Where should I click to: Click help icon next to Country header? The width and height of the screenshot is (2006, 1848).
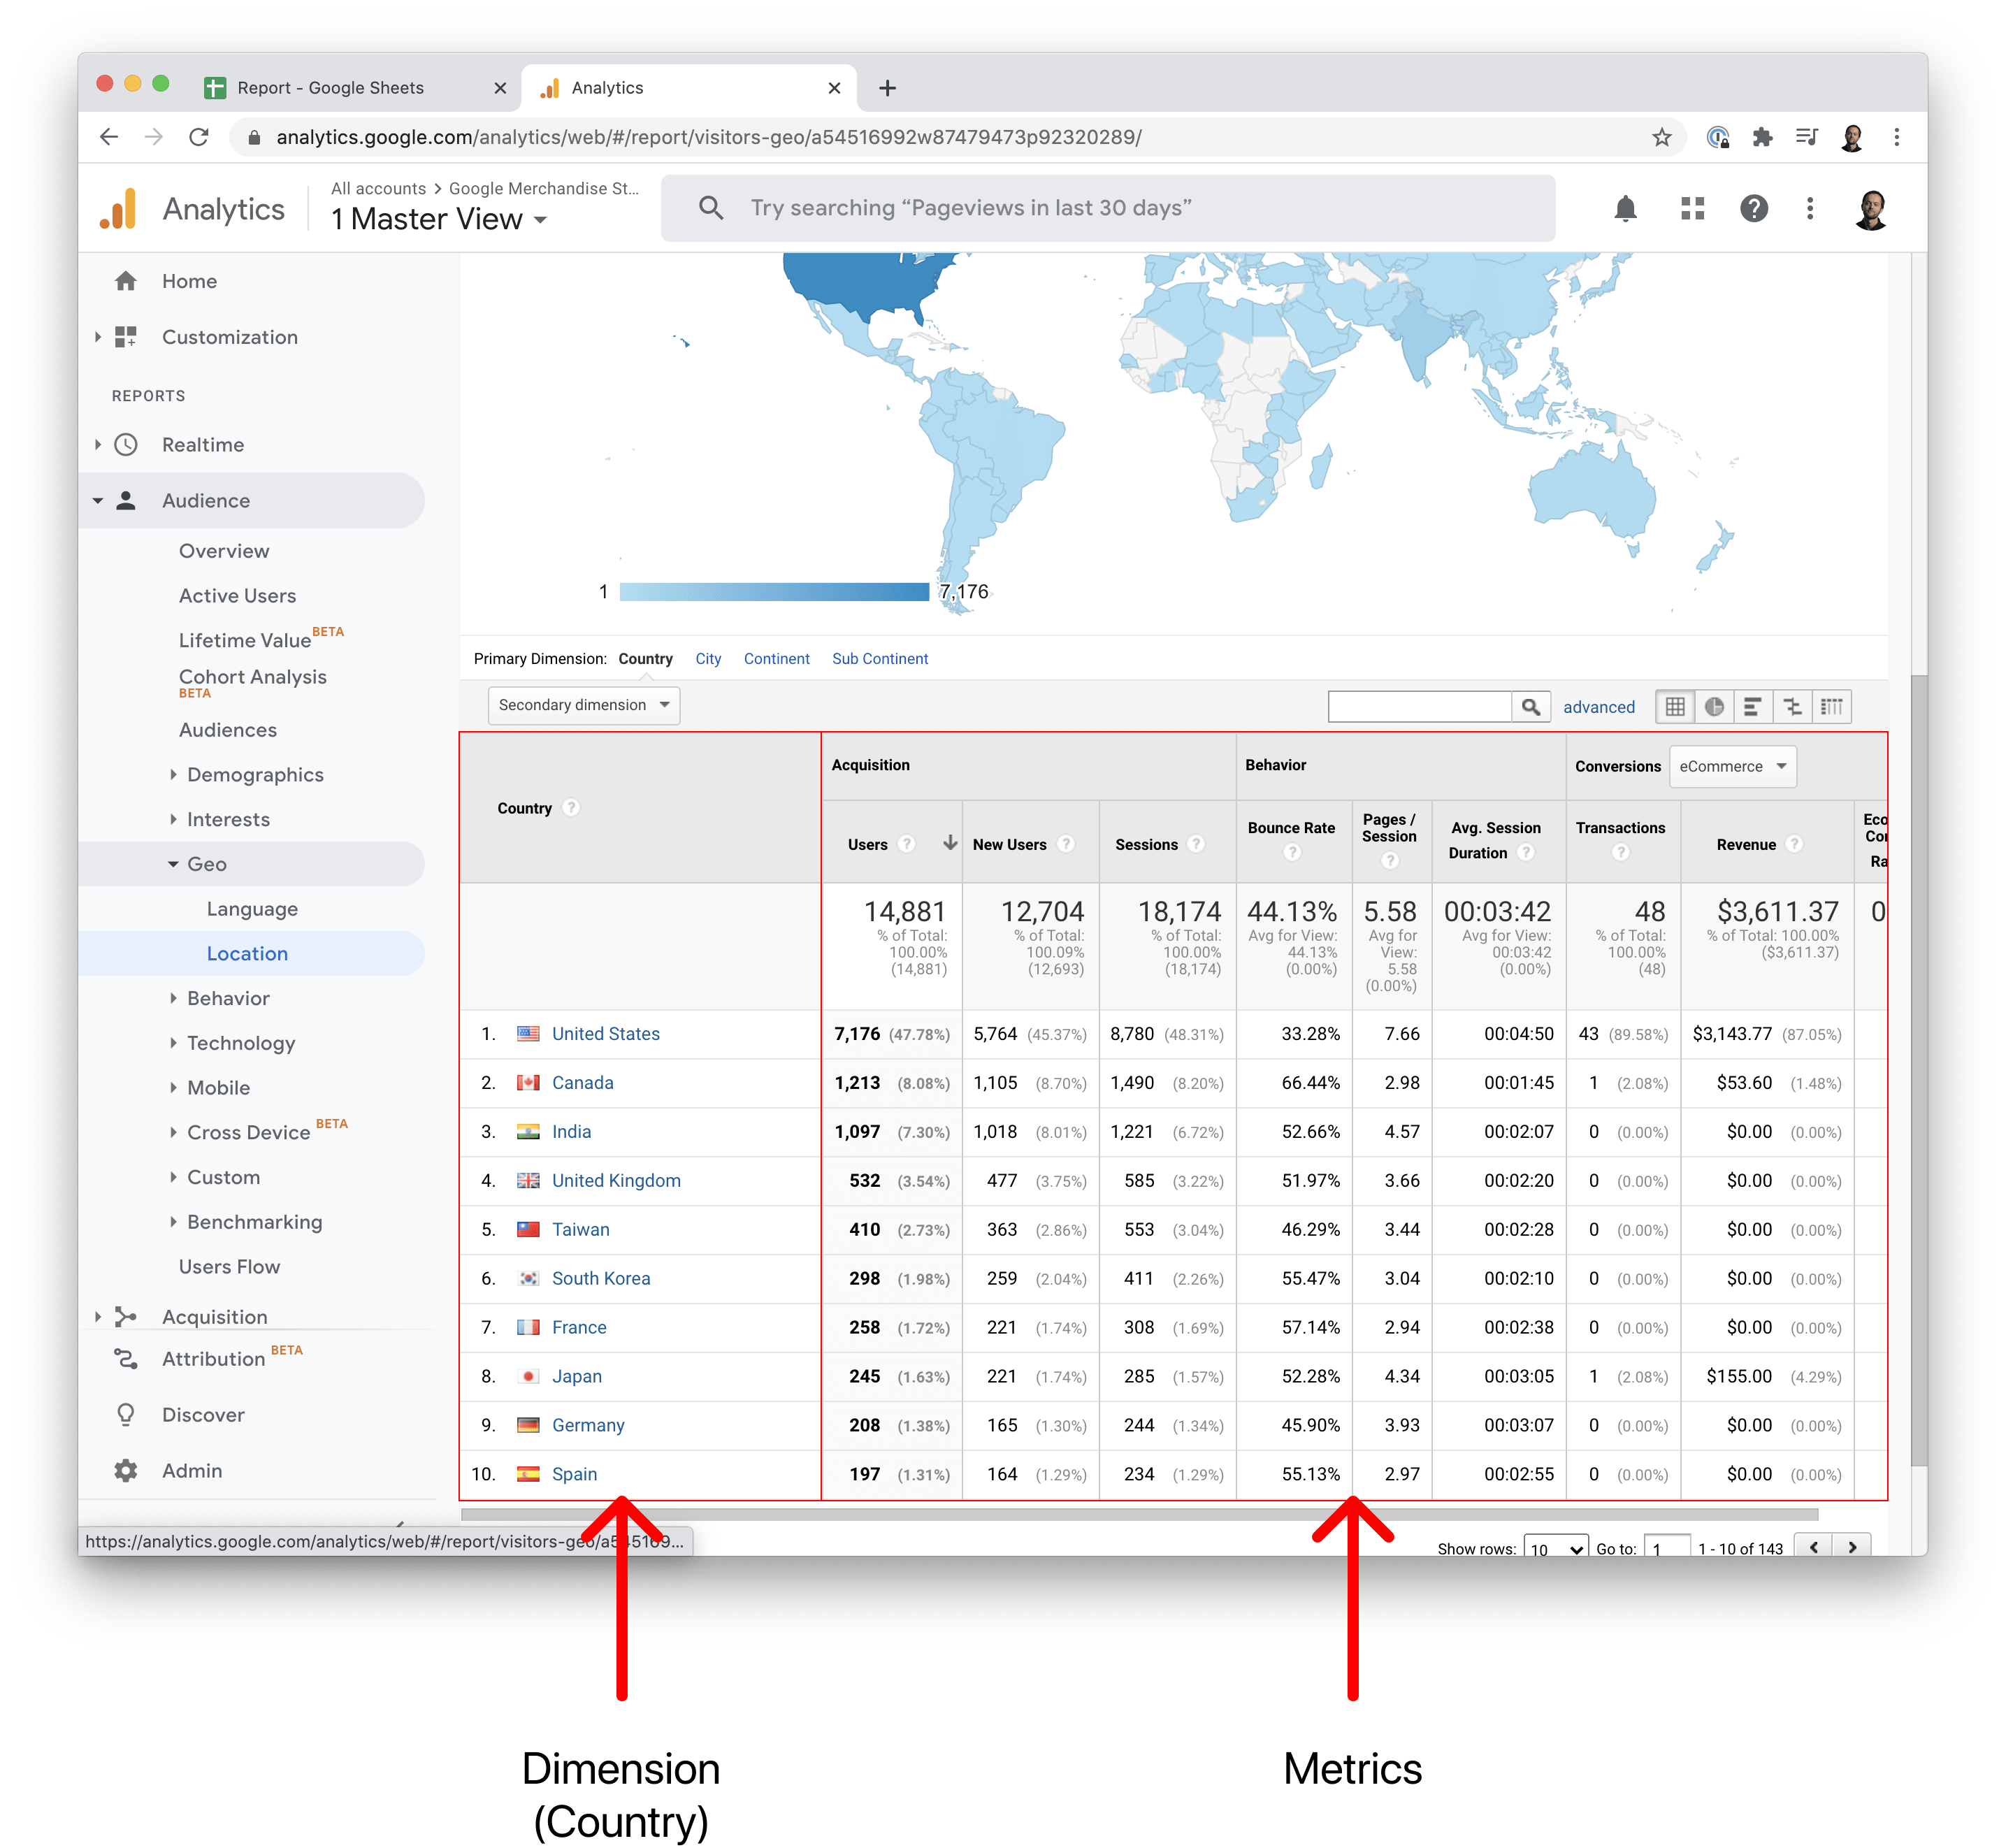(x=571, y=808)
